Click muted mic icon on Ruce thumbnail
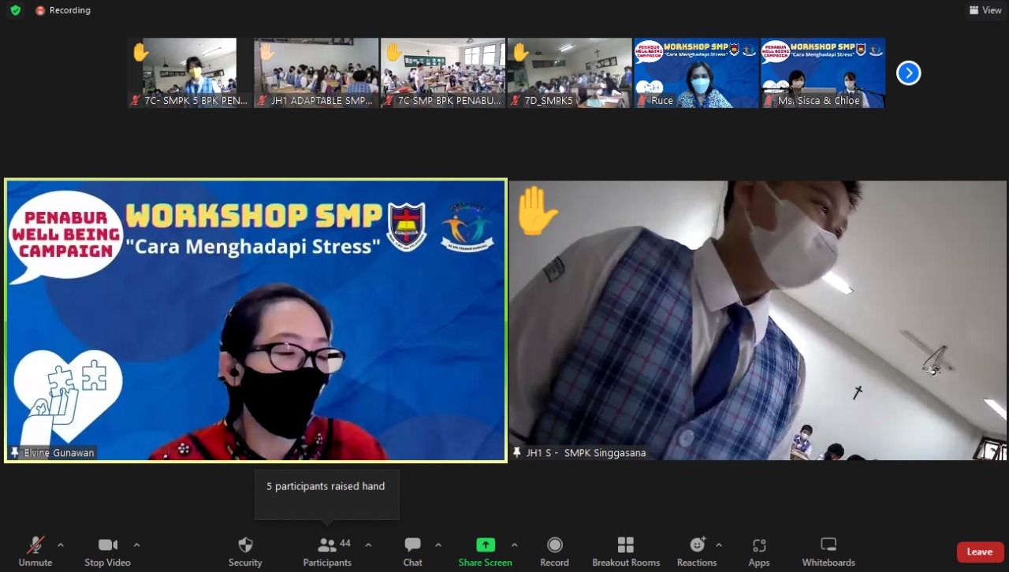This screenshot has height=572, width=1009. click(x=643, y=101)
